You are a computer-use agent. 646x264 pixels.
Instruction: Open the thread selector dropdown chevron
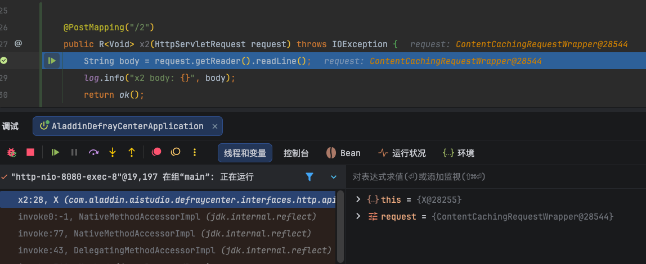[334, 177]
